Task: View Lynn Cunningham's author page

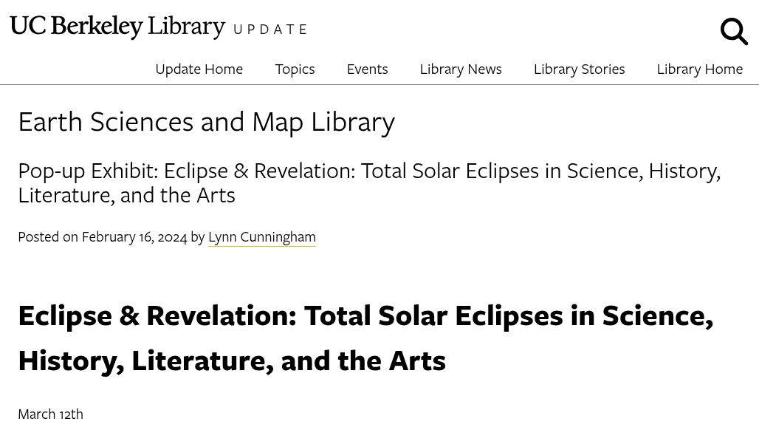Action: pyautogui.click(x=261, y=236)
